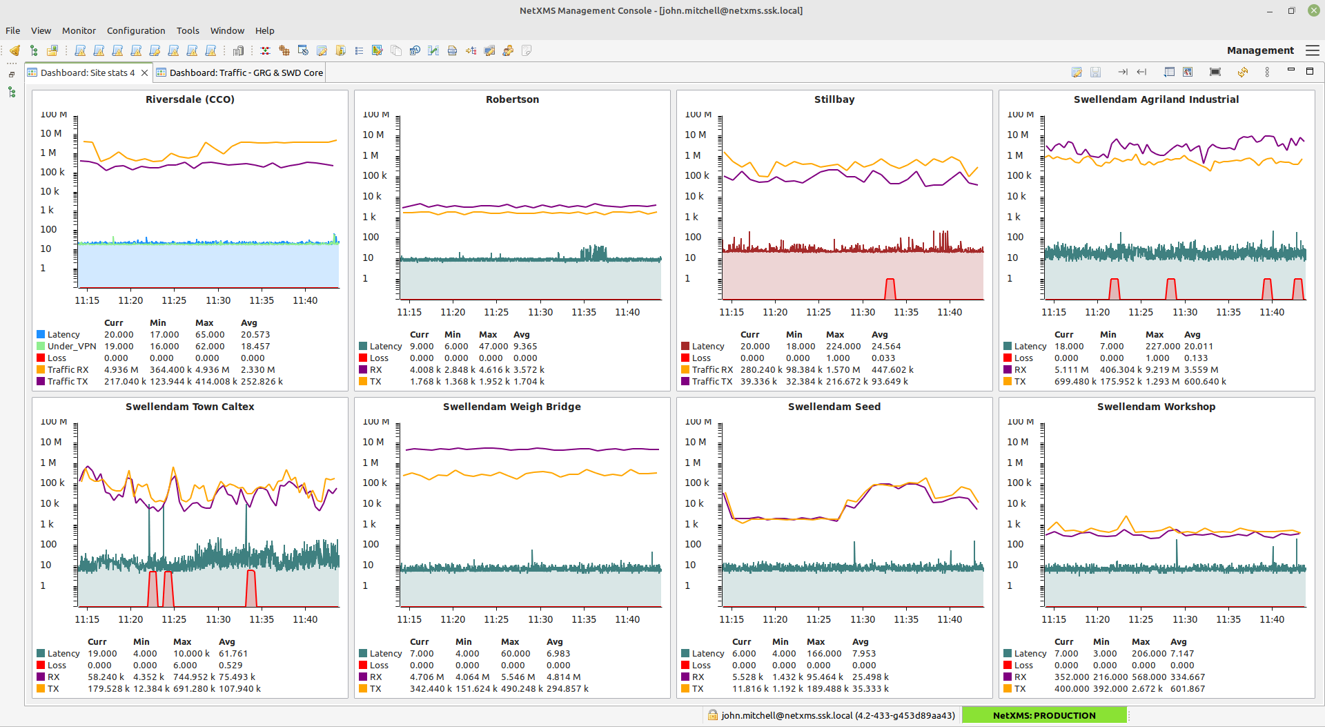
Task: Open the object browser tree icon
Action: [x=33, y=50]
